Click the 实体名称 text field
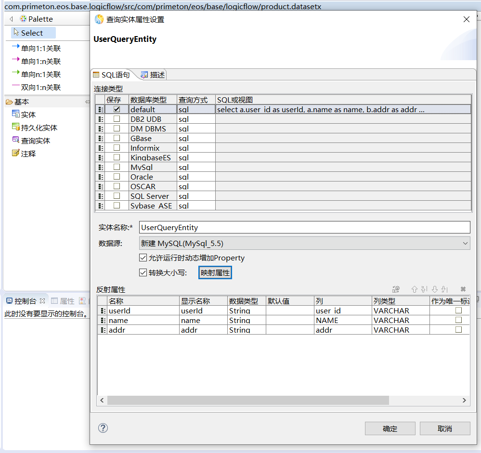This screenshot has width=481, height=453. point(304,227)
